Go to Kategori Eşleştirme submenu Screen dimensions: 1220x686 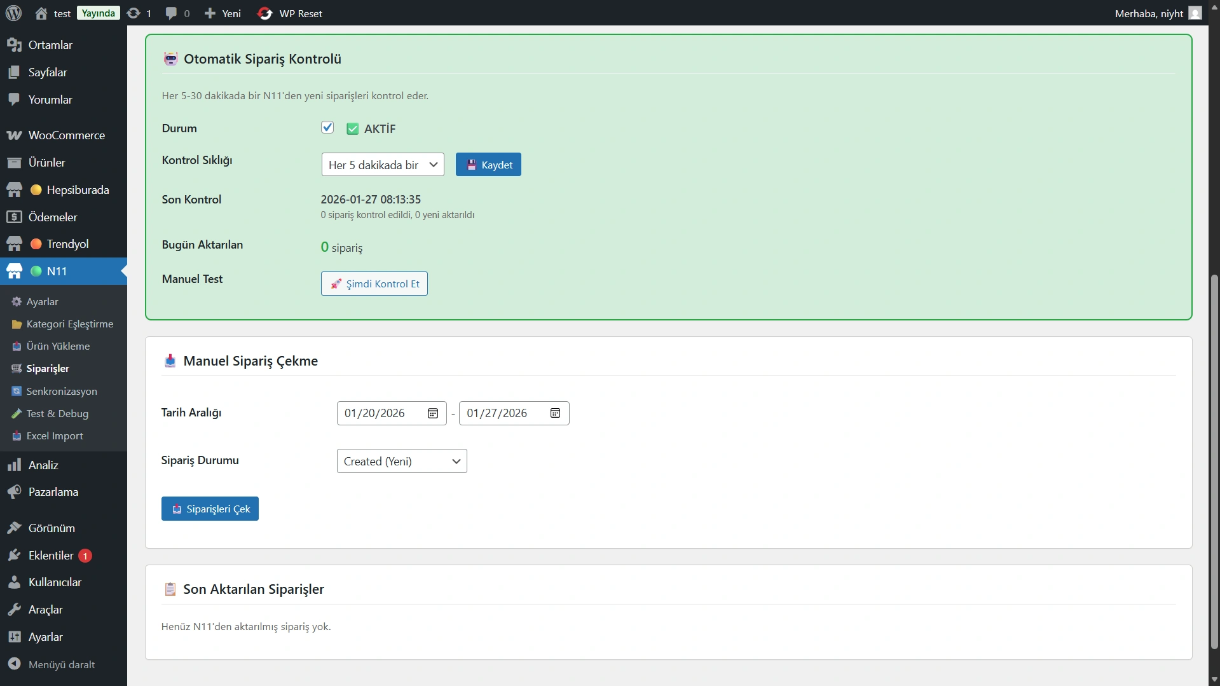click(x=69, y=324)
